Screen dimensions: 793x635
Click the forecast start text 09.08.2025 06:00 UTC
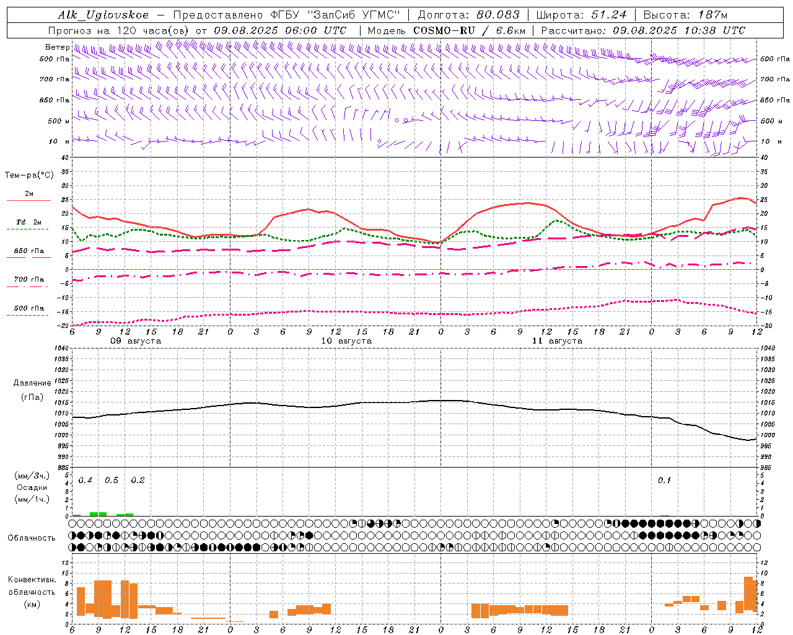280,30
